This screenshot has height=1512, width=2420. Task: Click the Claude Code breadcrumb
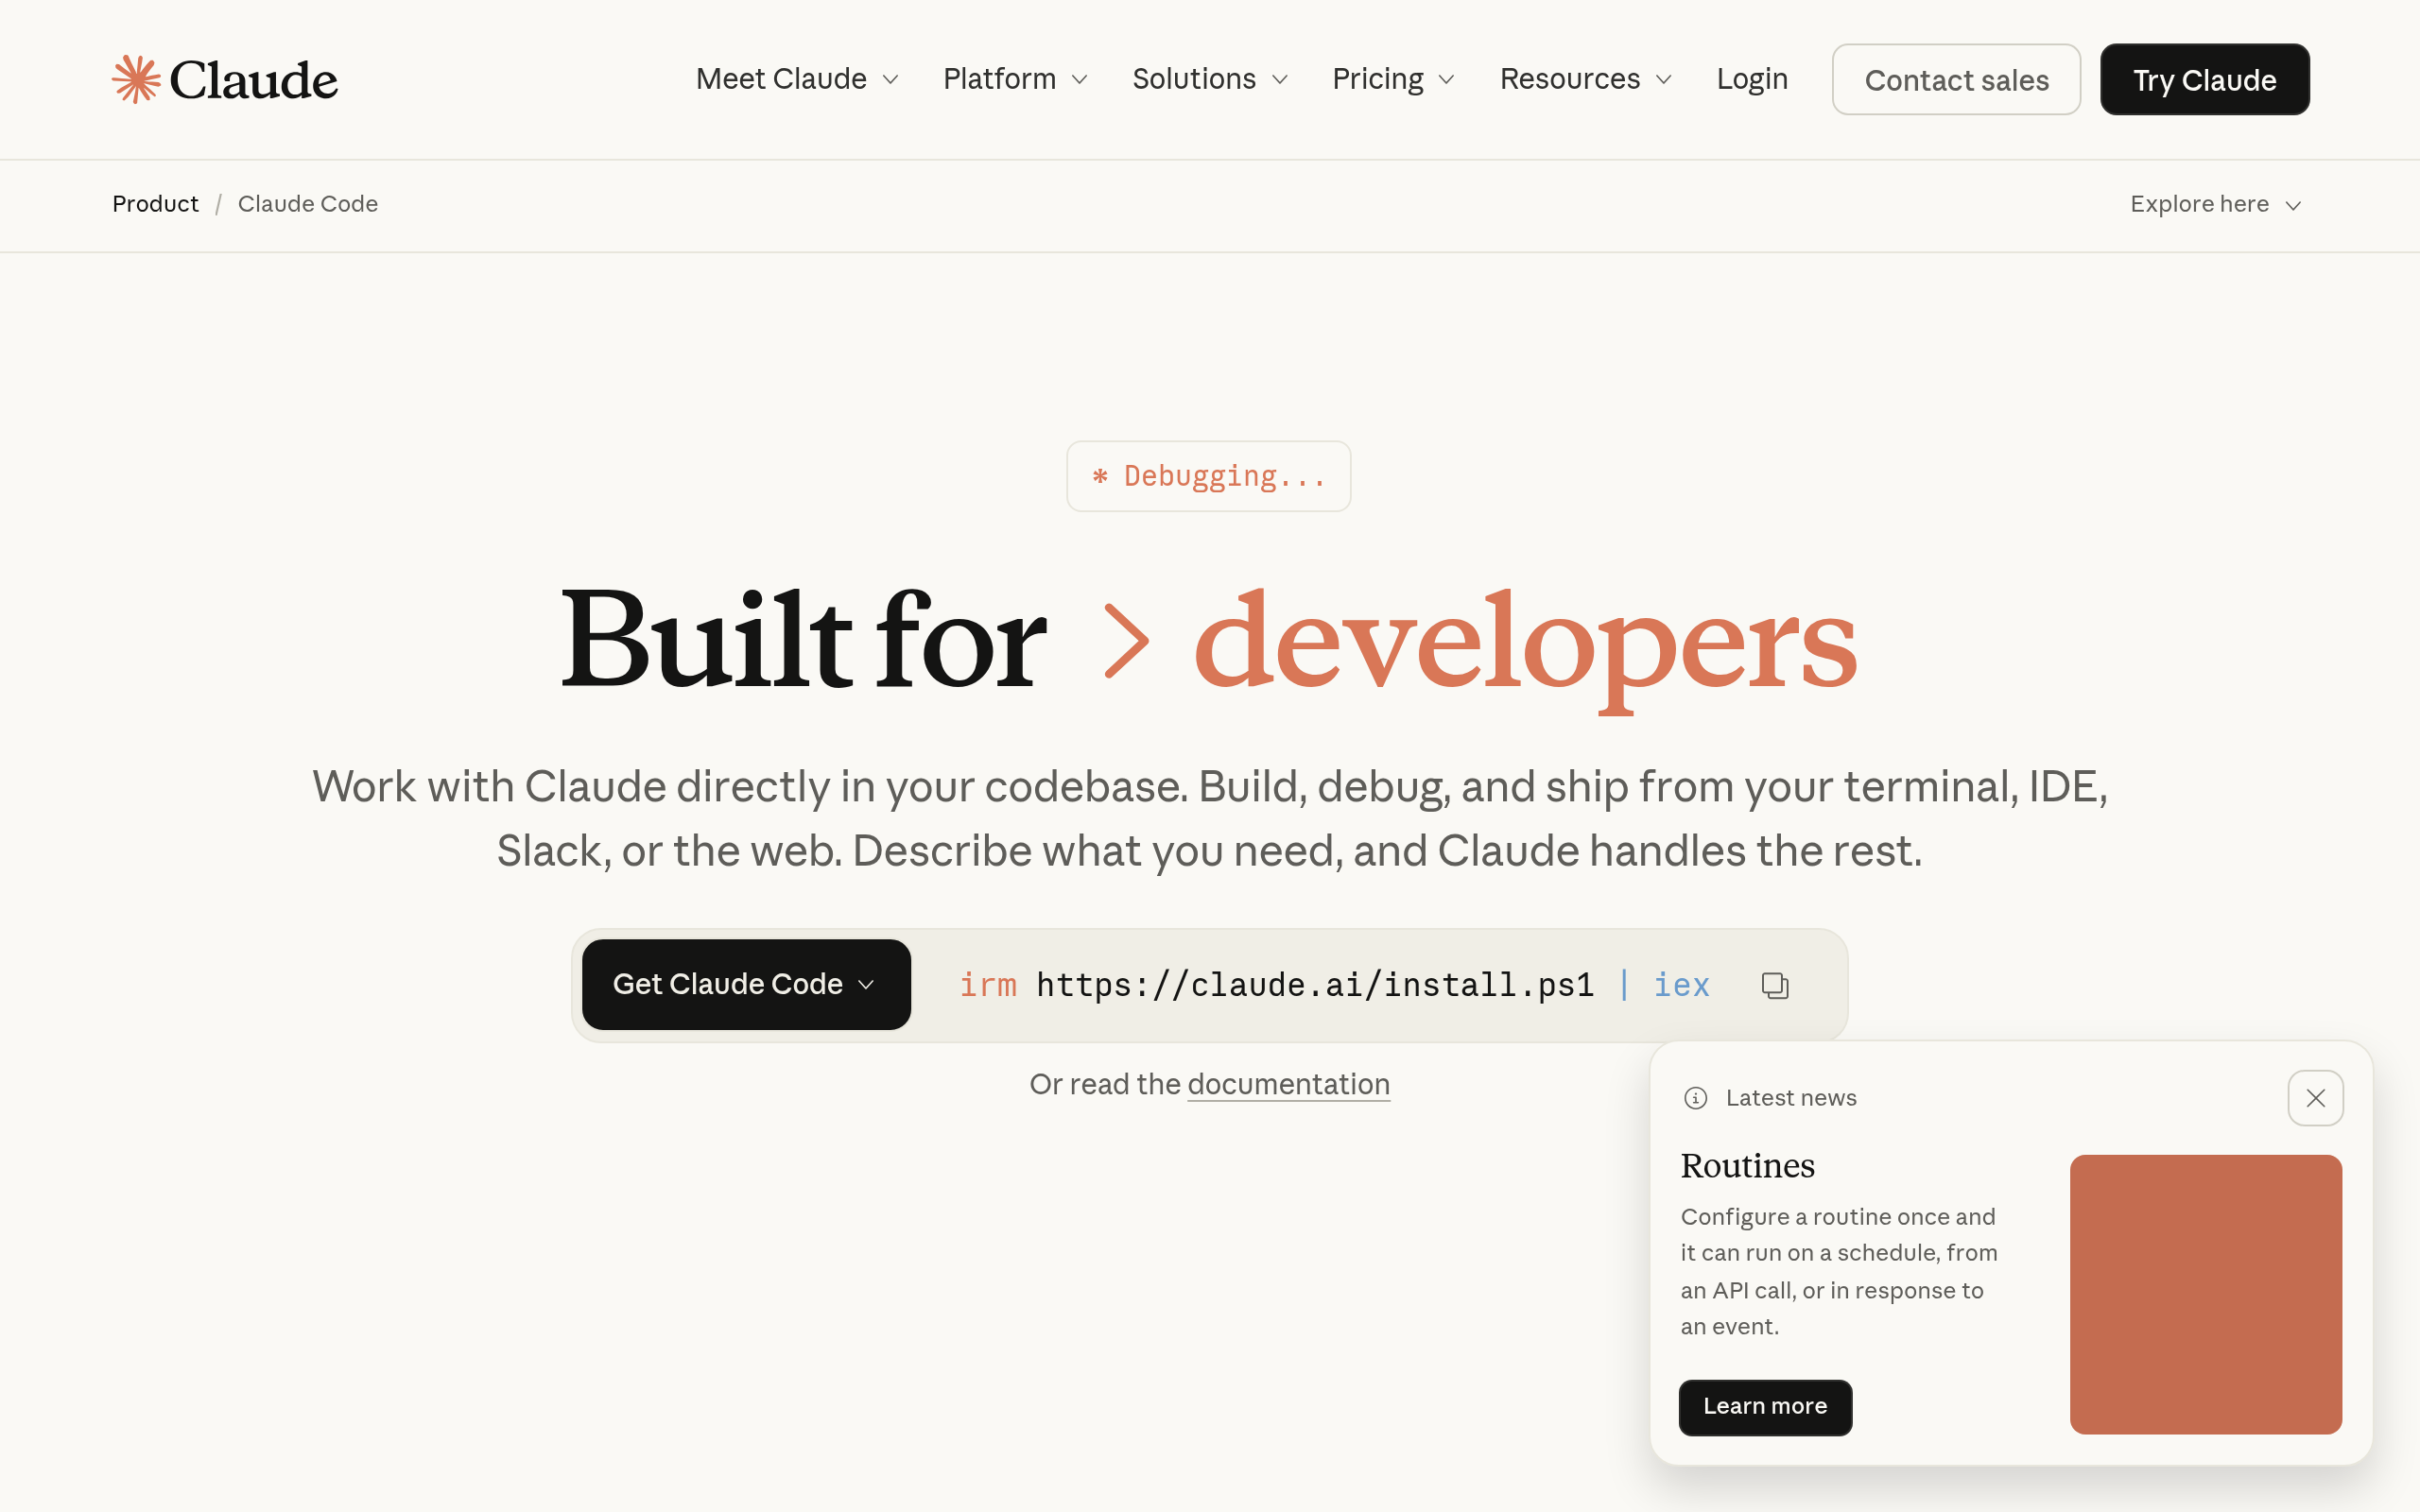(x=308, y=204)
